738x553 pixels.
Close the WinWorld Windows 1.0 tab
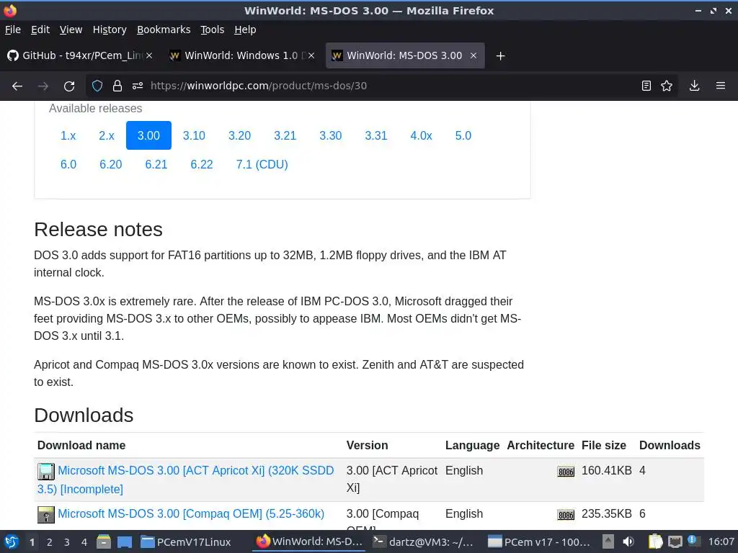311,55
